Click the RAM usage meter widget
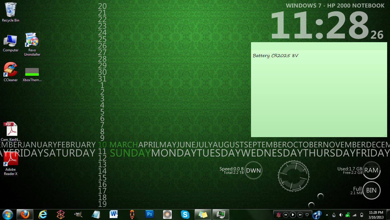 371,170
